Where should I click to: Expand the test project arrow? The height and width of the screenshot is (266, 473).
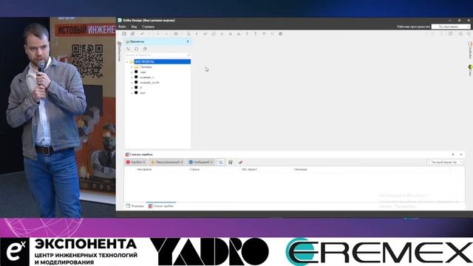click(132, 93)
